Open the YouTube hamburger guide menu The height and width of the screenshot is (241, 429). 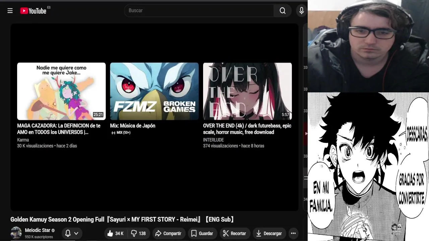pyautogui.click(x=10, y=11)
